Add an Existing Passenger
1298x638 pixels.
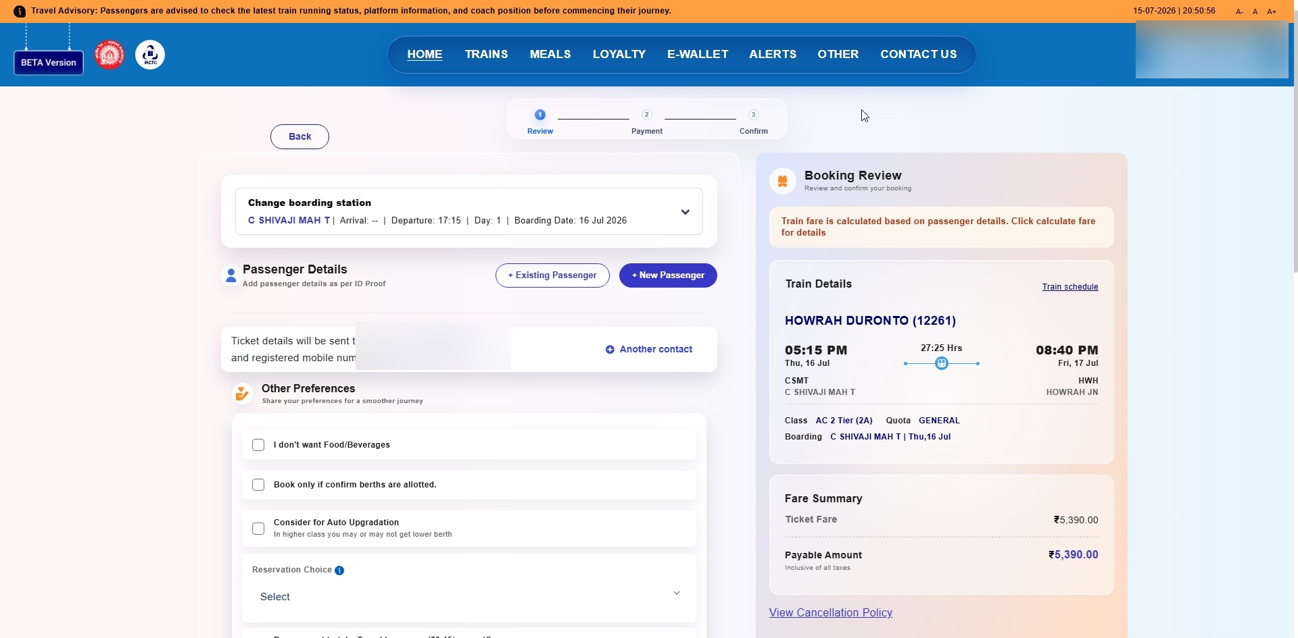click(x=552, y=275)
